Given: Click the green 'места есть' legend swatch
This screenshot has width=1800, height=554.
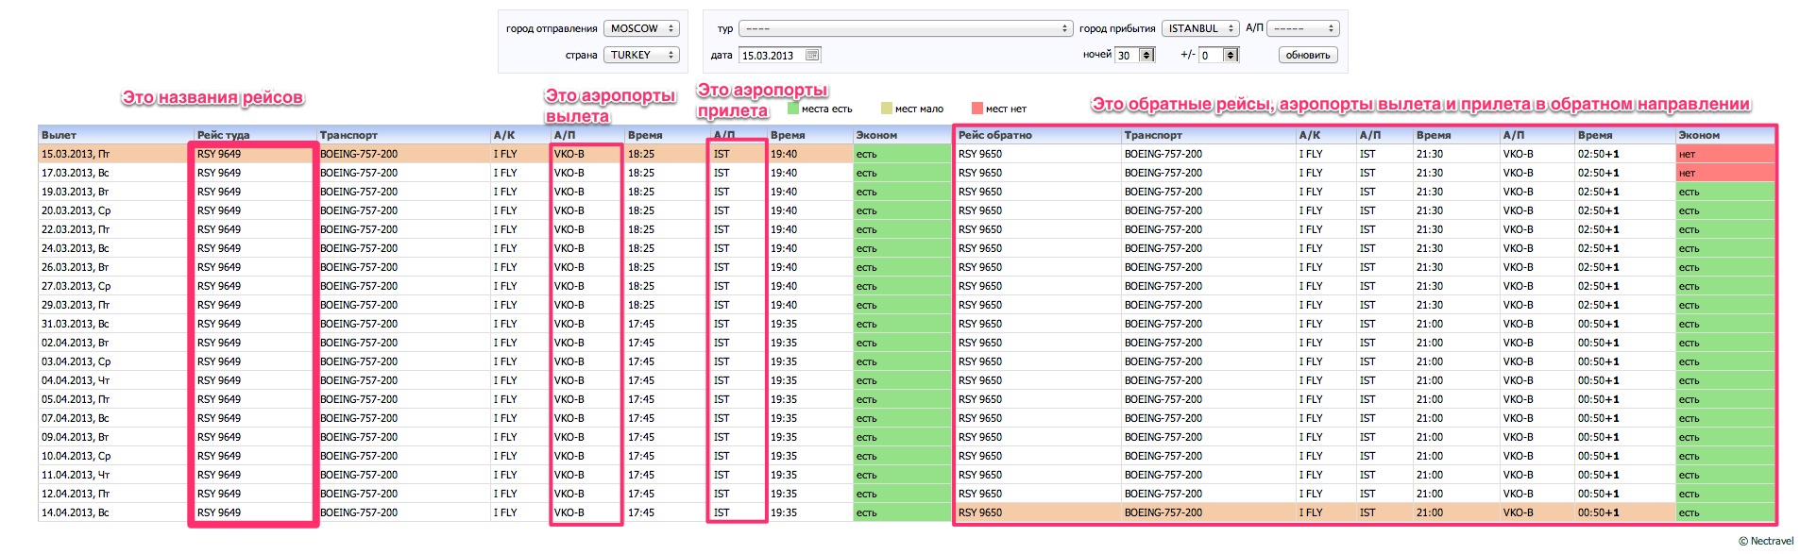Looking at the screenshot, I should [793, 109].
